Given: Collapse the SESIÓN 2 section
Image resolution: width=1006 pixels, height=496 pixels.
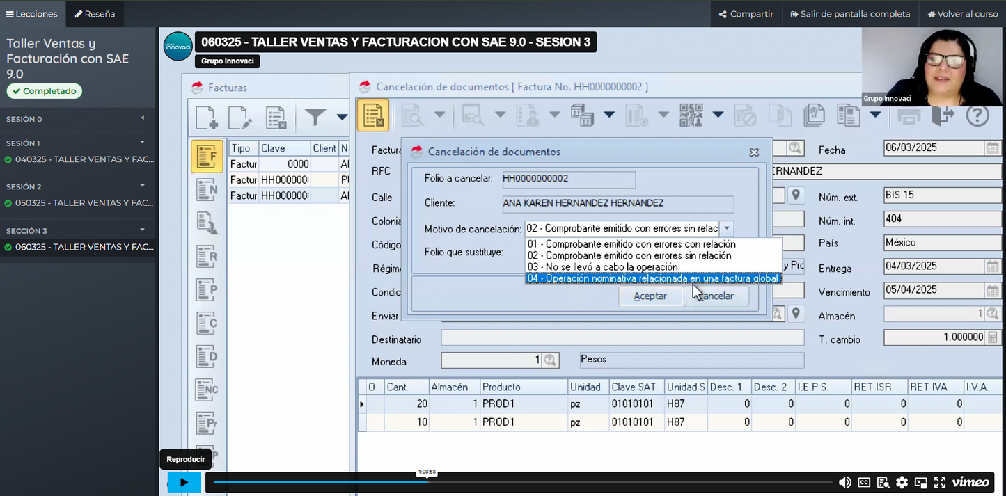Looking at the screenshot, I should coord(142,186).
